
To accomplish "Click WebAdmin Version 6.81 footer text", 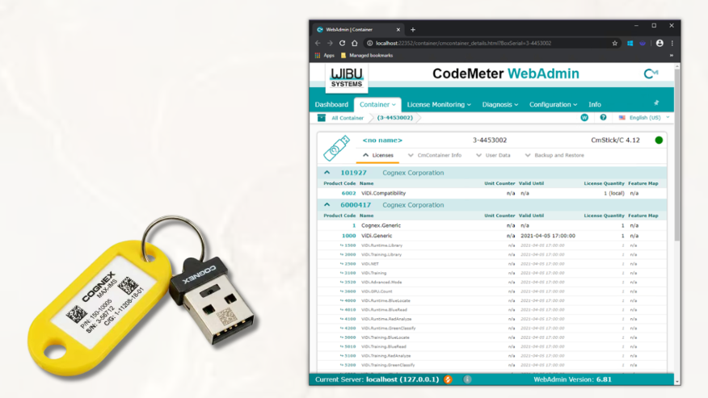I will (x=572, y=379).
